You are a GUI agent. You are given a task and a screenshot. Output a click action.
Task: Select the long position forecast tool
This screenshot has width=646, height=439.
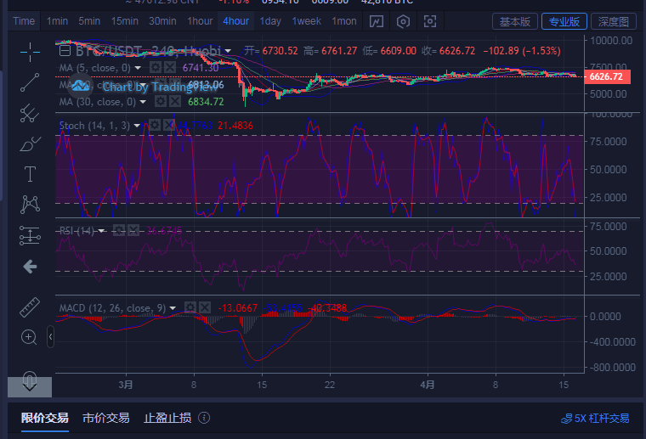coord(30,236)
